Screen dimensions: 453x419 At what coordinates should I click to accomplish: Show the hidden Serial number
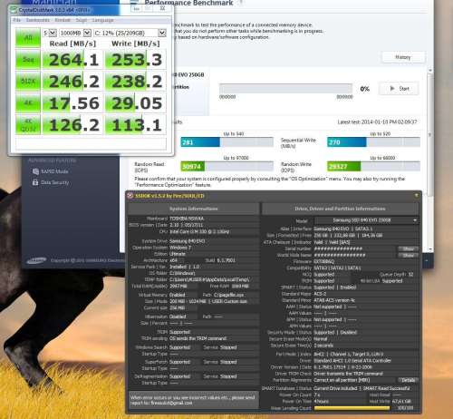[x=408, y=248]
